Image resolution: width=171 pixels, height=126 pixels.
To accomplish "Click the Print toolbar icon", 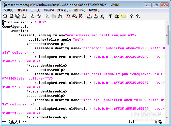I will (x=24, y=16).
